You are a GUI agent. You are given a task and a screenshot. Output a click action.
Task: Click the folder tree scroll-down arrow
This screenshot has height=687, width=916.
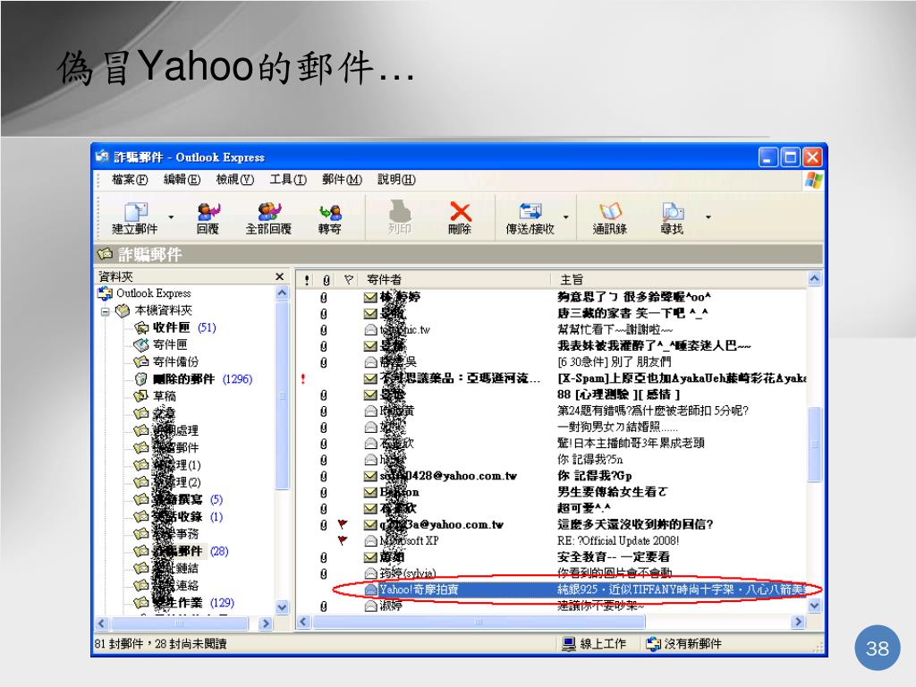282,607
